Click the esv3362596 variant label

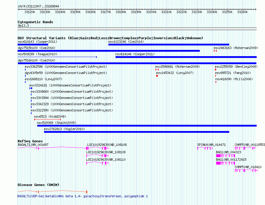(x=66, y=67)
